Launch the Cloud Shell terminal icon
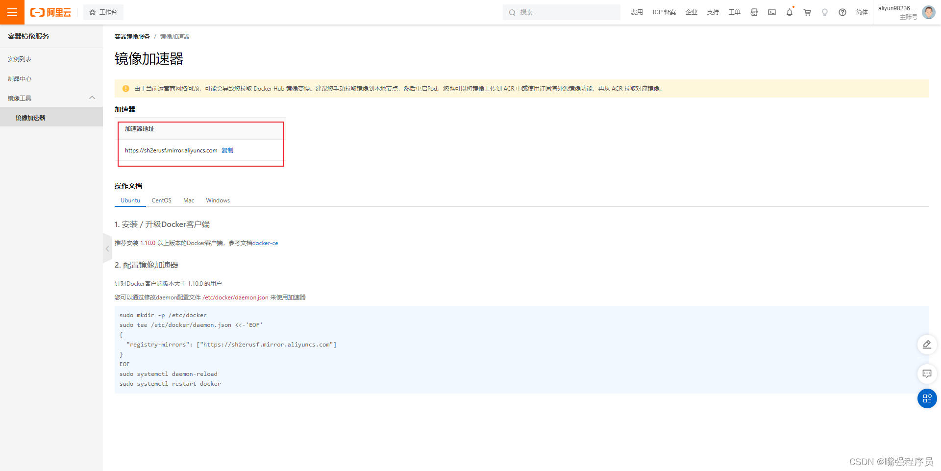The height and width of the screenshot is (471, 941). click(x=772, y=12)
